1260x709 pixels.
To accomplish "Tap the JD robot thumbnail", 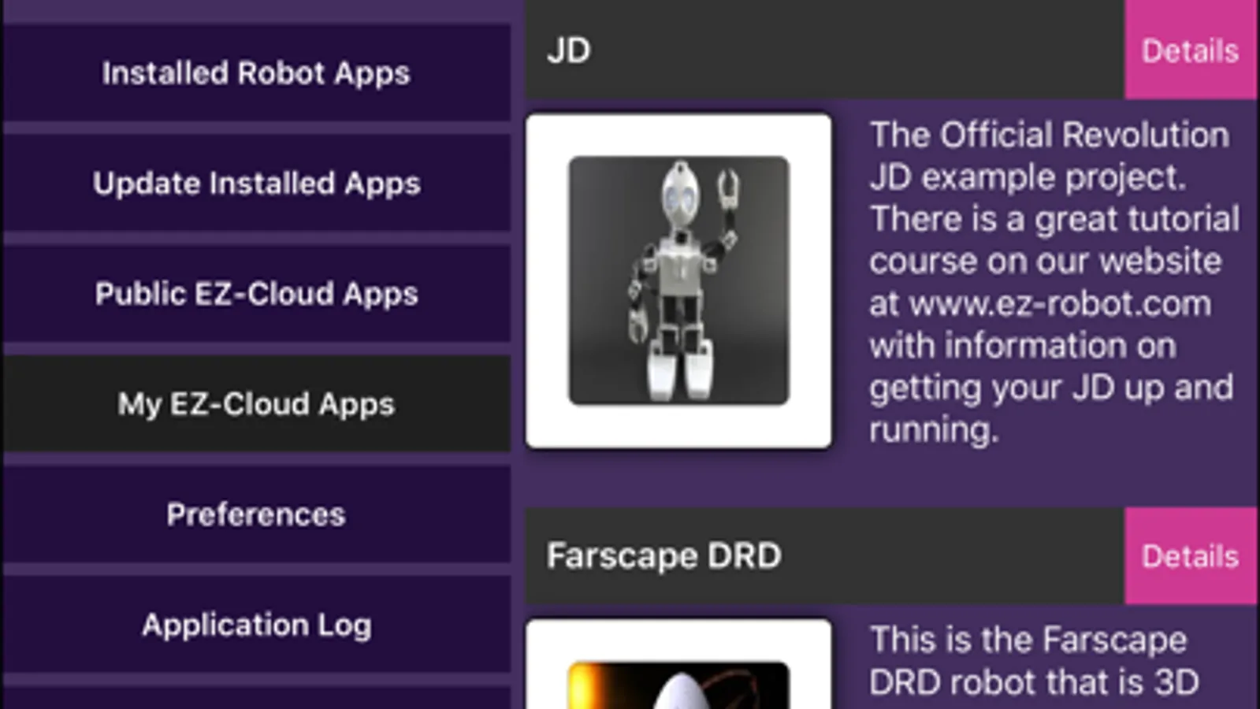I will click(678, 281).
